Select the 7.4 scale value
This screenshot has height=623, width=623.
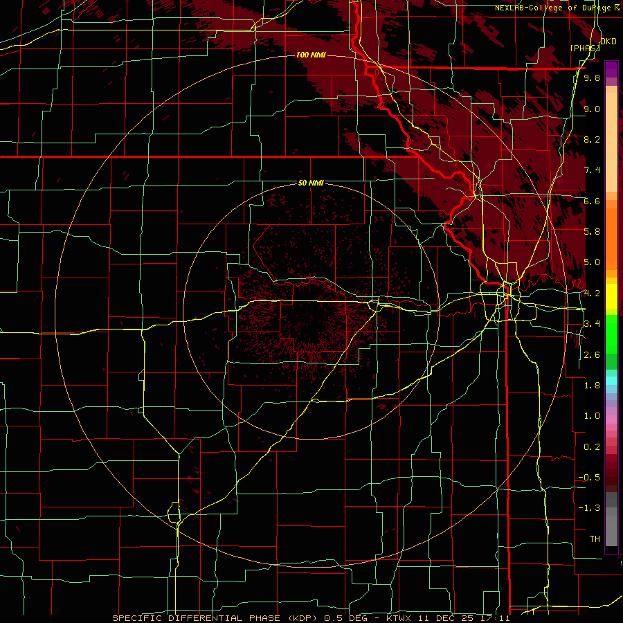click(x=592, y=170)
